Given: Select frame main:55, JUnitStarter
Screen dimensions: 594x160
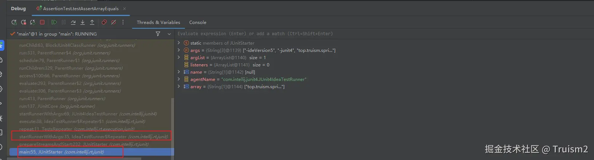Looking at the screenshot, I should [91, 152].
